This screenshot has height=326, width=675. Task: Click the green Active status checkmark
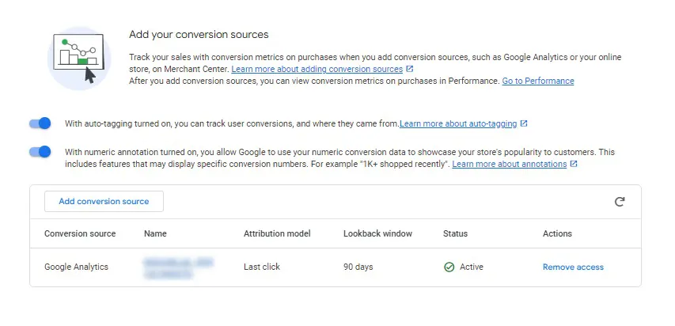[449, 267]
